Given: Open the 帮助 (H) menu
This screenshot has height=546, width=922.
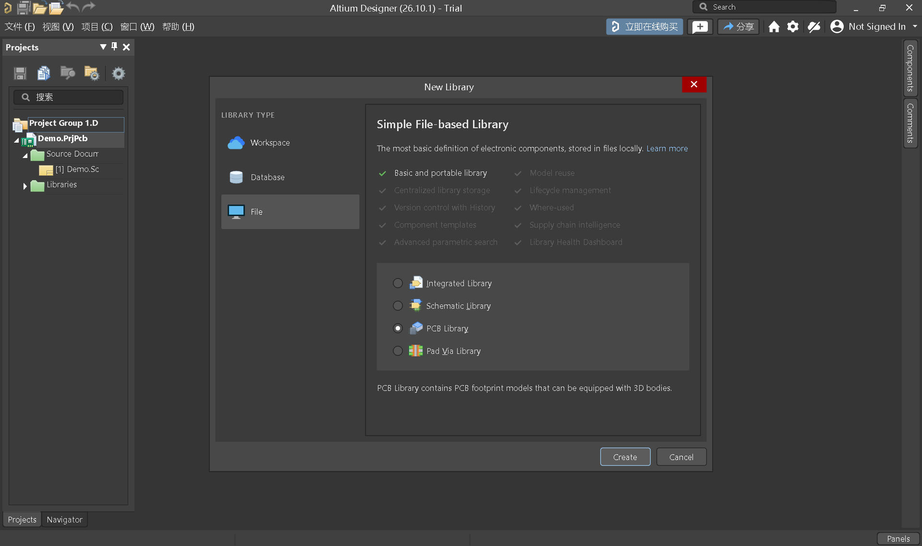Looking at the screenshot, I should click(x=178, y=27).
